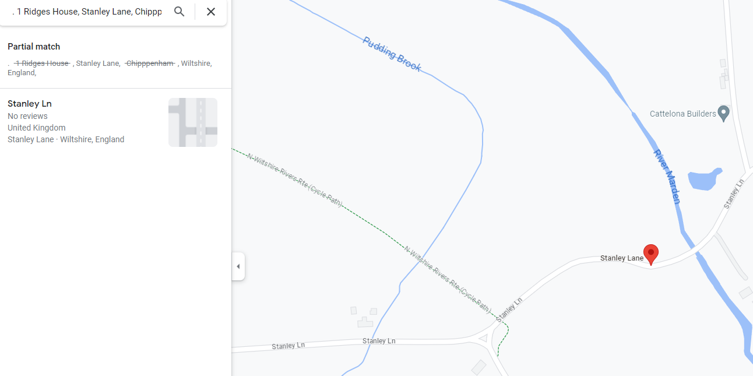Click the Cattelona Builders text label
The height and width of the screenshot is (376, 753).
tap(683, 114)
